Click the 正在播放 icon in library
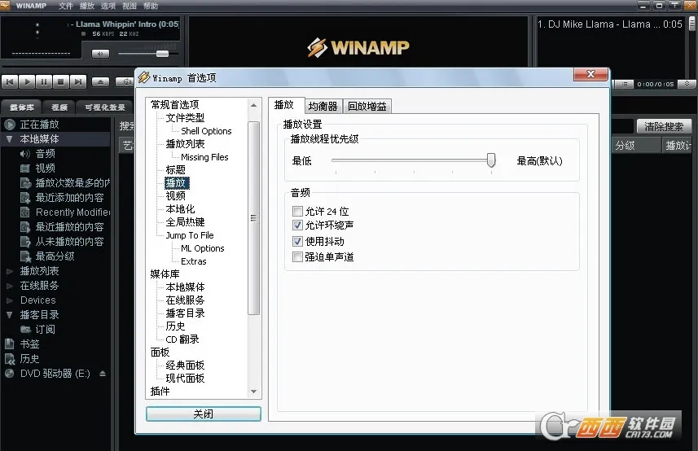Viewport: 698px width, 451px height. (10, 124)
